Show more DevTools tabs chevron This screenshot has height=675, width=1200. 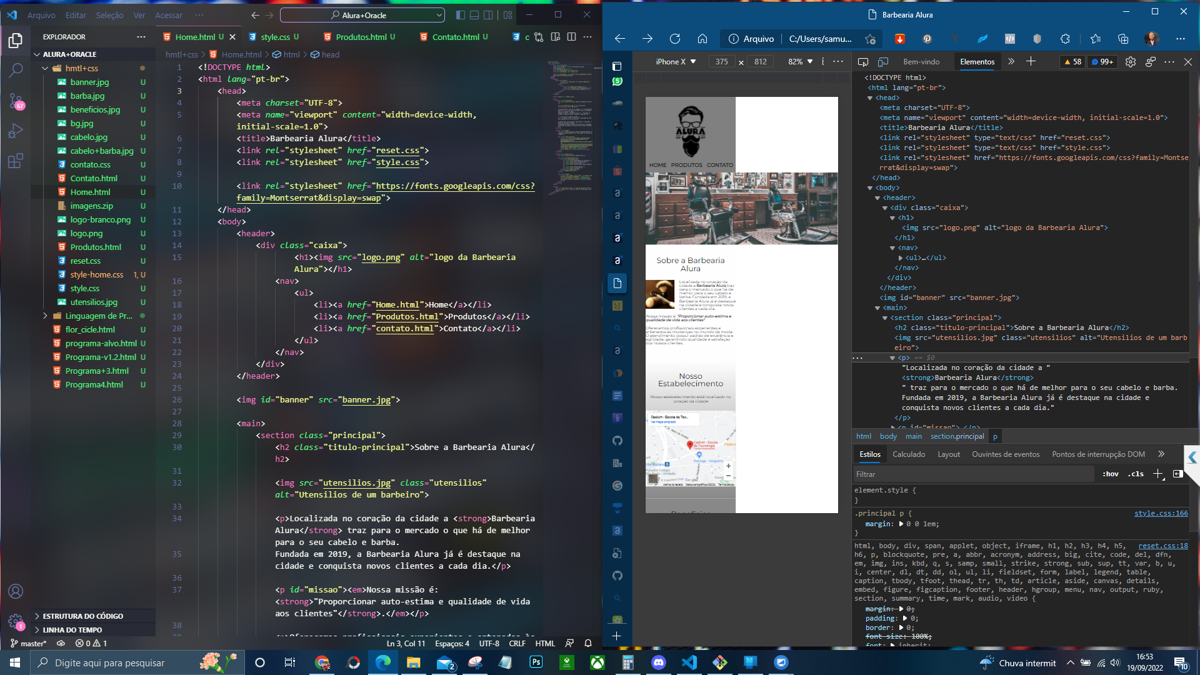pyautogui.click(x=1011, y=61)
